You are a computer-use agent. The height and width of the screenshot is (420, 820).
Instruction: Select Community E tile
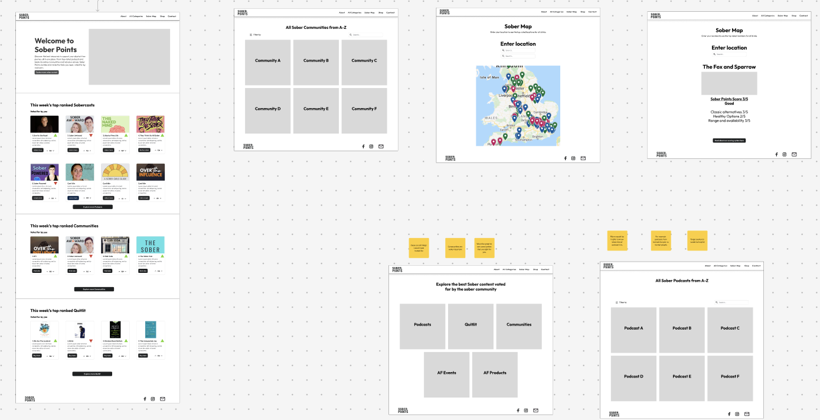[316, 110]
